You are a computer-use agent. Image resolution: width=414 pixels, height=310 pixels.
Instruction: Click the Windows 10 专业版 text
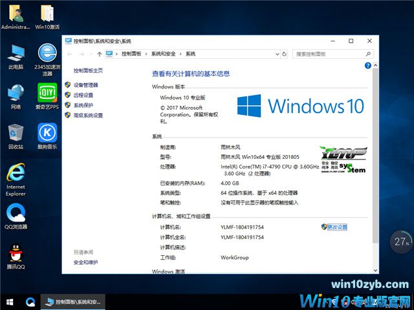(182, 98)
